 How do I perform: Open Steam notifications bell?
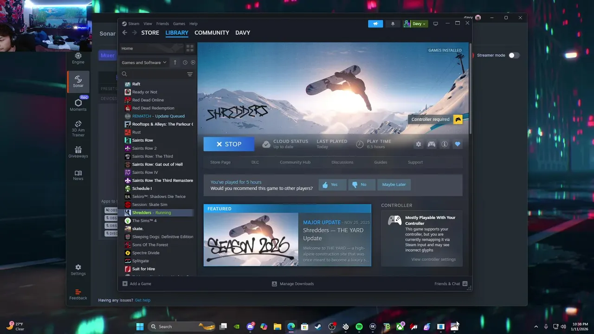pyautogui.click(x=393, y=24)
